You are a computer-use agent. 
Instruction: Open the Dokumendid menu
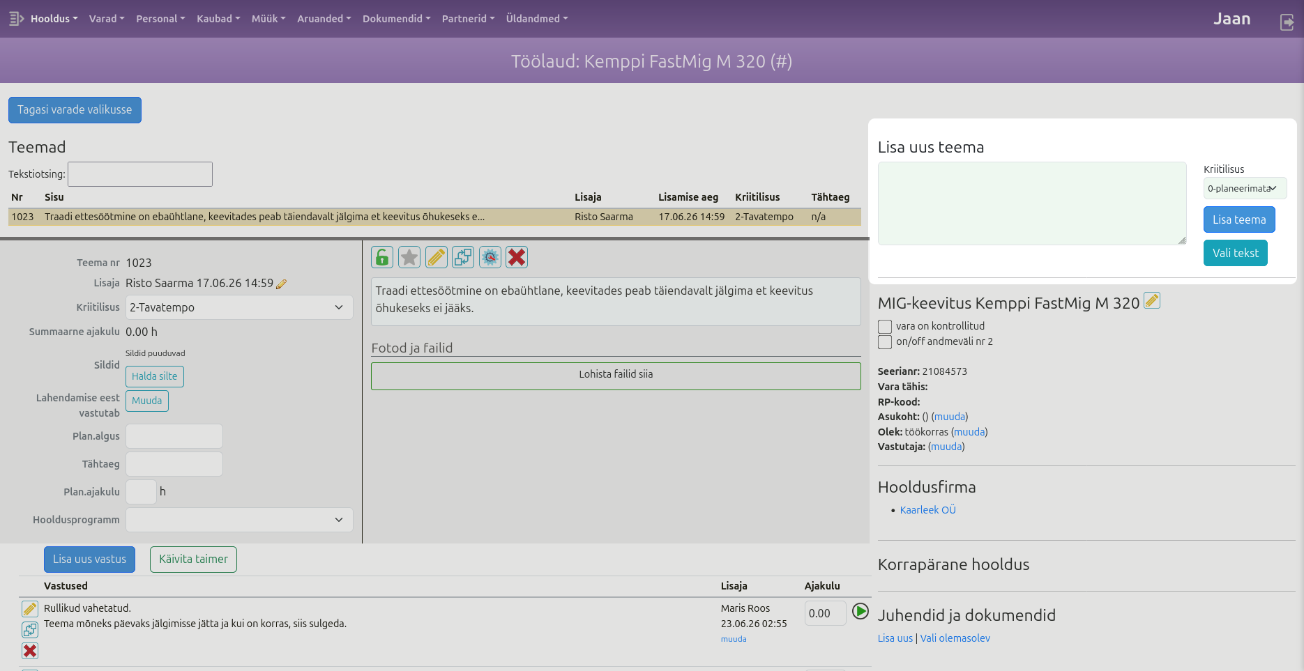pyautogui.click(x=397, y=19)
